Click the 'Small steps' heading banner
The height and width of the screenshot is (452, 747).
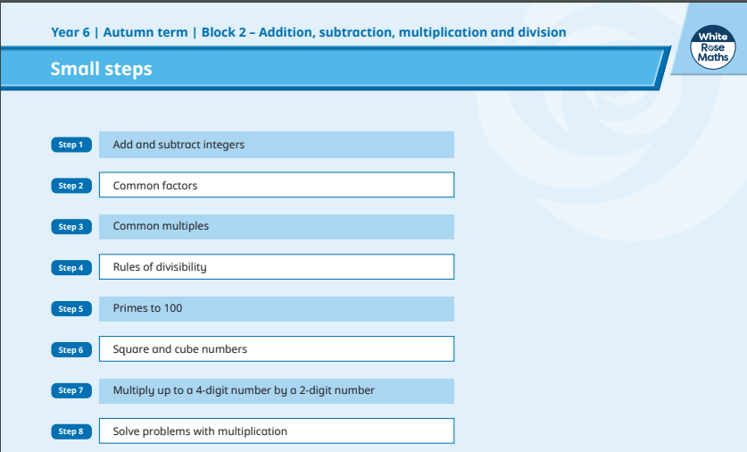(101, 69)
